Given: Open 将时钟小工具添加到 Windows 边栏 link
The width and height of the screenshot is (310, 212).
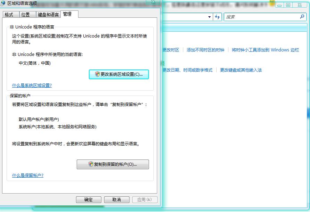Looking at the screenshot, I should click(265, 50).
